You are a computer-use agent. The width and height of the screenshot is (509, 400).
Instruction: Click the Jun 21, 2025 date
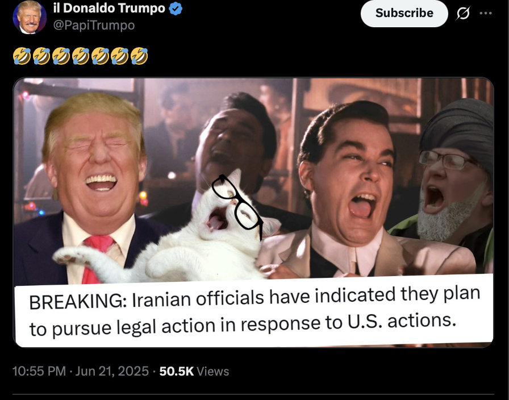[x=112, y=371]
